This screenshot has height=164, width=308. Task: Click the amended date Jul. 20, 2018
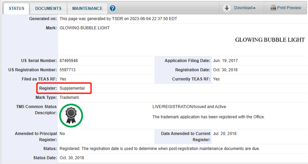225,134
